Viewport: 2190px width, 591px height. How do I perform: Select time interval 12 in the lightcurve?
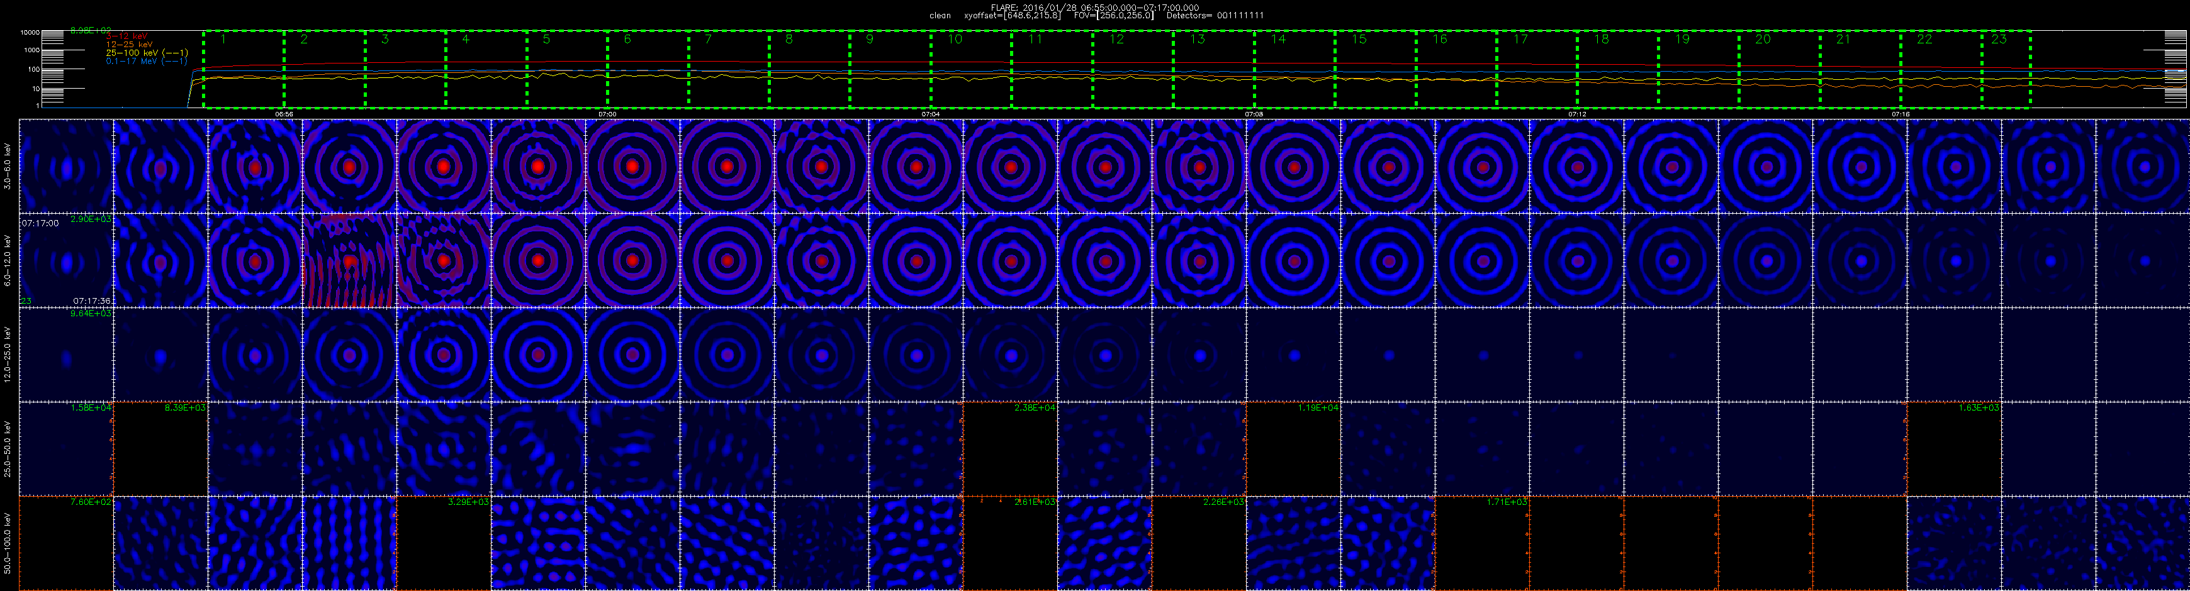[x=1132, y=70]
